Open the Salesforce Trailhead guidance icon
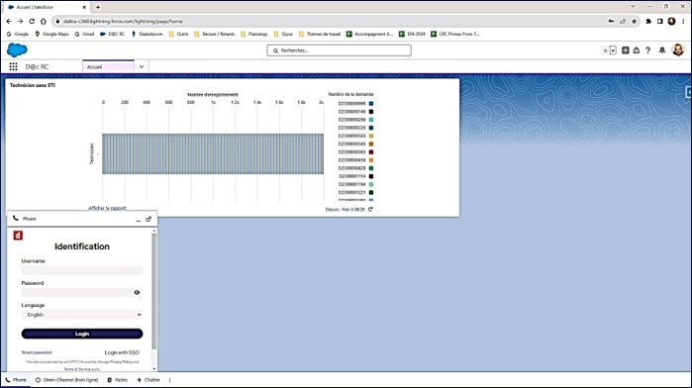The height and width of the screenshot is (388, 692). pyautogui.click(x=637, y=50)
